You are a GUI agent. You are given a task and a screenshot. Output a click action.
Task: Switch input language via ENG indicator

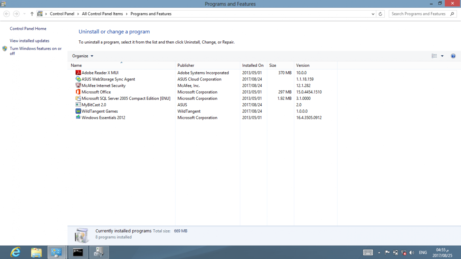coord(423,252)
